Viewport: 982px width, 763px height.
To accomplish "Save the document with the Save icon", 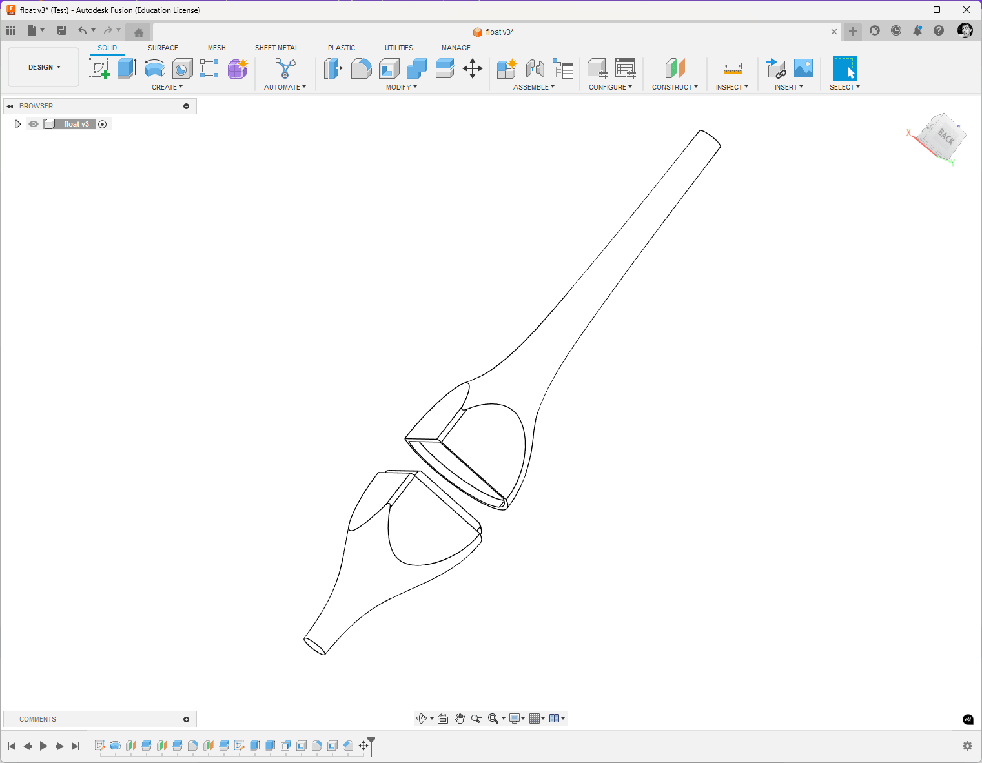I will (61, 30).
